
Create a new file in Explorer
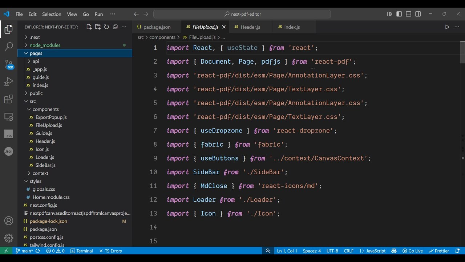(89, 27)
